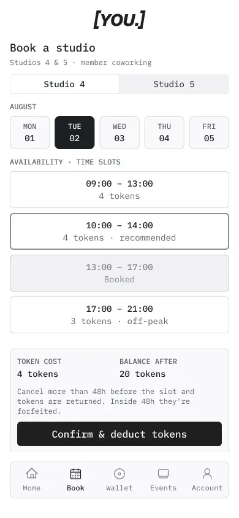
Task: Select the Studio 4 tab
Action: [x=64, y=84]
